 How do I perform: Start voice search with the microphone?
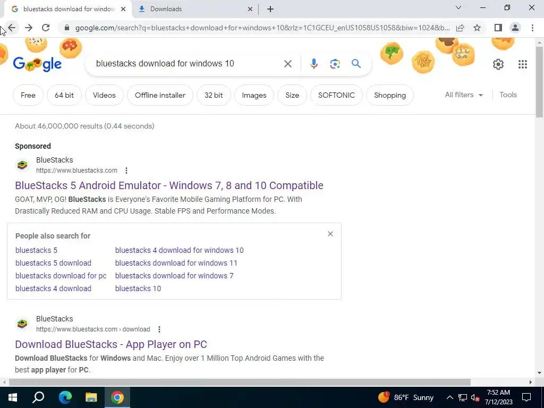tap(313, 64)
